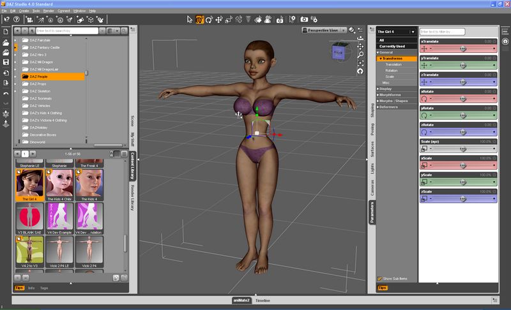The image size is (511, 310).
Task: Open Render Settings gear-camera icon
Action: [x=314, y=20]
